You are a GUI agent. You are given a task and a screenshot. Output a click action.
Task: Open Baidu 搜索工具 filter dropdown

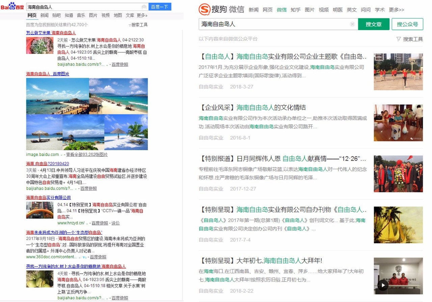[x=138, y=25]
